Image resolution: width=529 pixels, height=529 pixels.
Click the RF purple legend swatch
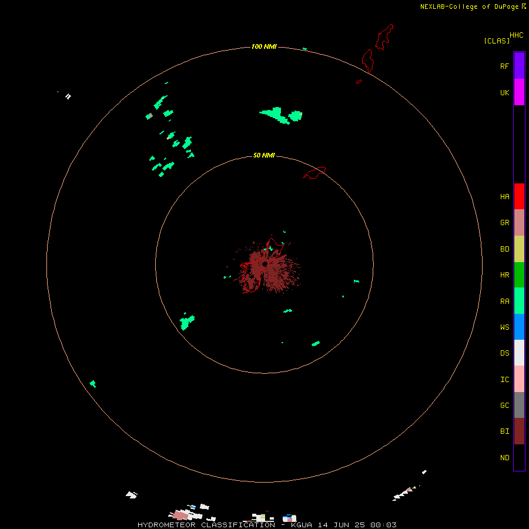coord(519,66)
